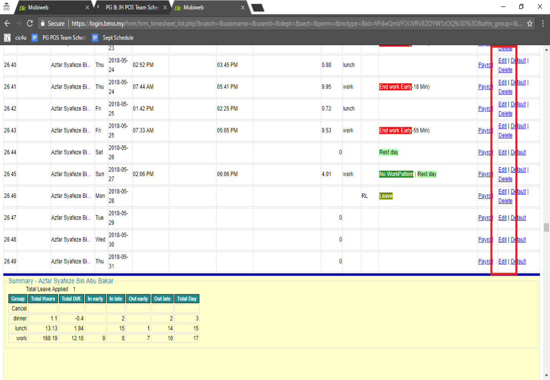Close the PG & JH POS Team Schedule tab
The height and width of the screenshot is (380, 550).
(165, 7)
